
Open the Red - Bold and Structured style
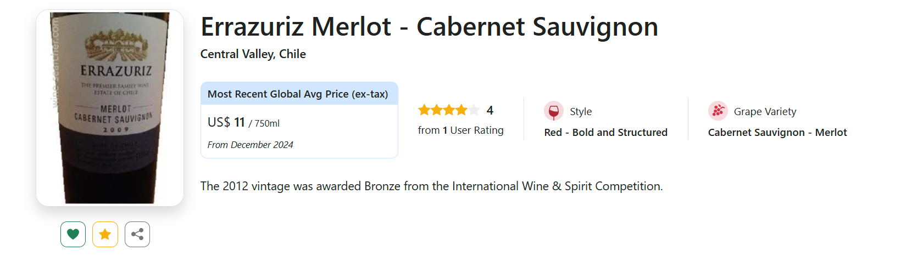tap(605, 133)
